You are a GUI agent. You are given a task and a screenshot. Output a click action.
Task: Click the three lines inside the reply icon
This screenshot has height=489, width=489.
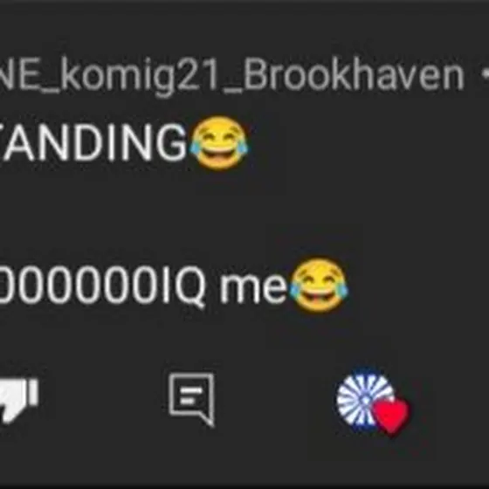point(191,395)
